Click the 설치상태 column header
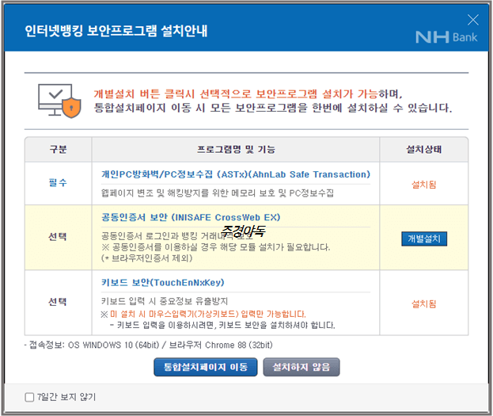The height and width of the screenshot is (416, 493). coord(424,149)
